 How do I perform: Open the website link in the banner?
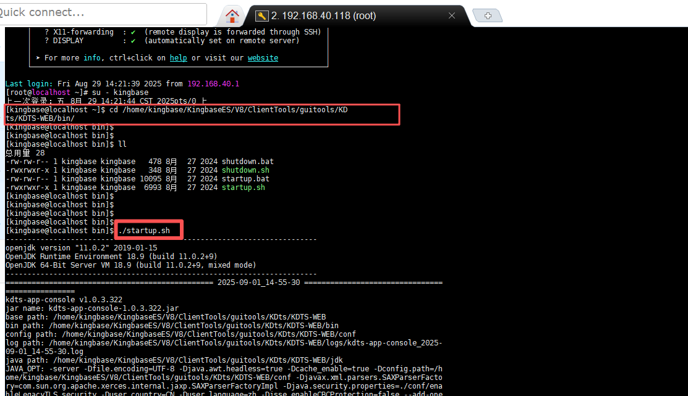tap(263, 58)
